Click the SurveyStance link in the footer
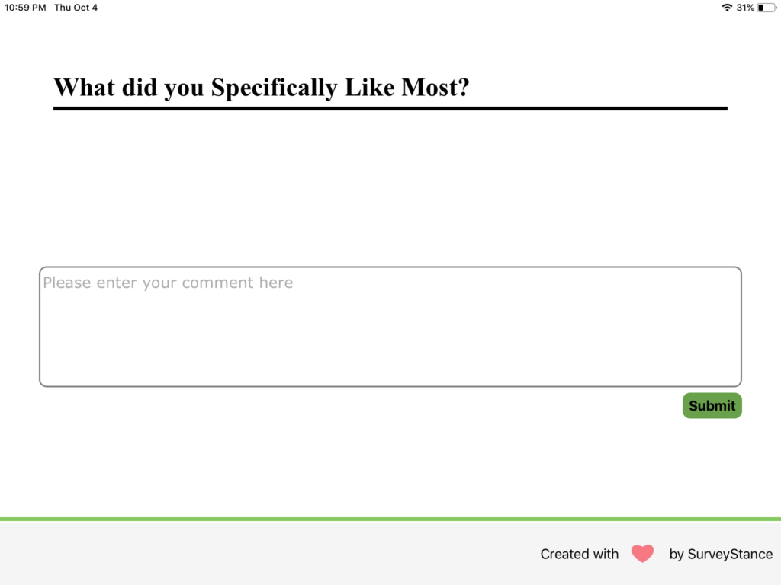 [721, 554]
